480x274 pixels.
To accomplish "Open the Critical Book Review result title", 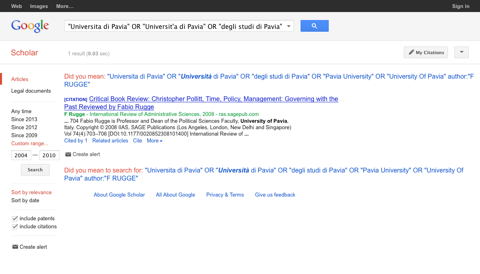I will pos(201,103).
